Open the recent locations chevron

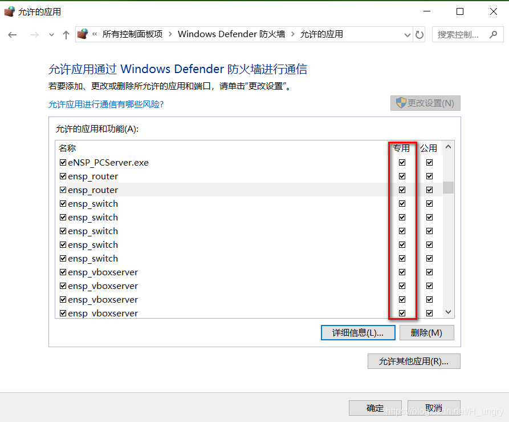click(x=51, y=35)
